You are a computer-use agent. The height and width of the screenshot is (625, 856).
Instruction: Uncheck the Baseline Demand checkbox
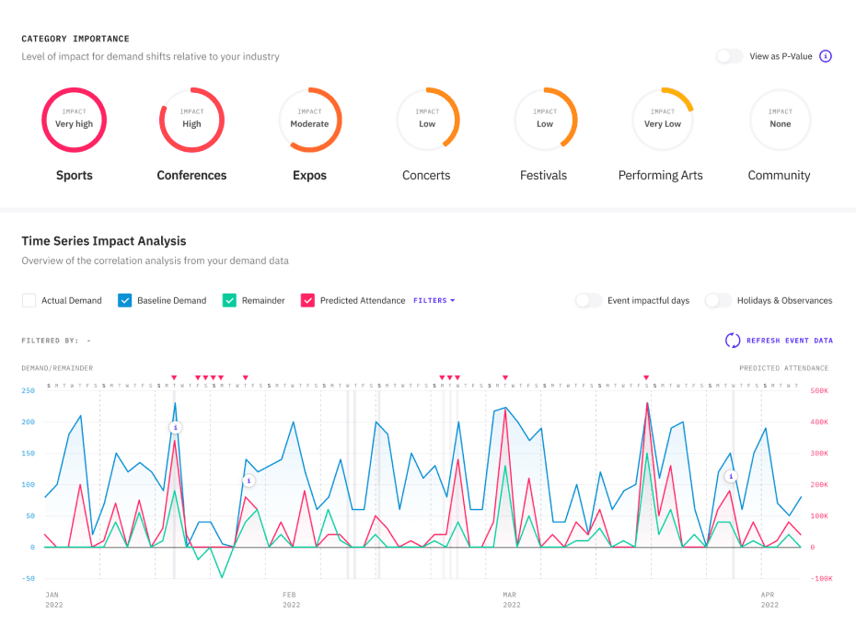(x=125, y=300)
